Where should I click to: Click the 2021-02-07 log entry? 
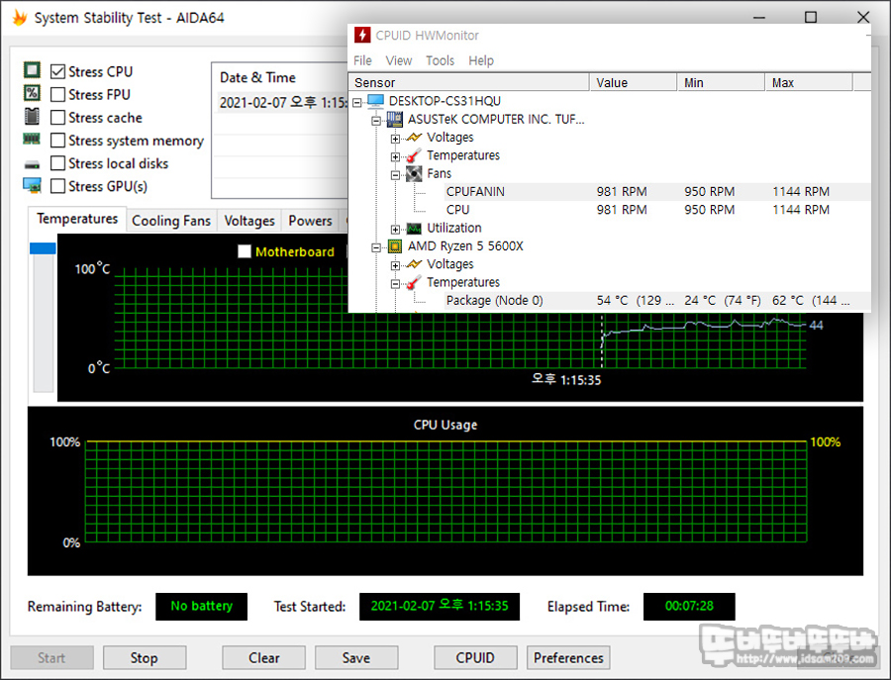coord(282,103)
